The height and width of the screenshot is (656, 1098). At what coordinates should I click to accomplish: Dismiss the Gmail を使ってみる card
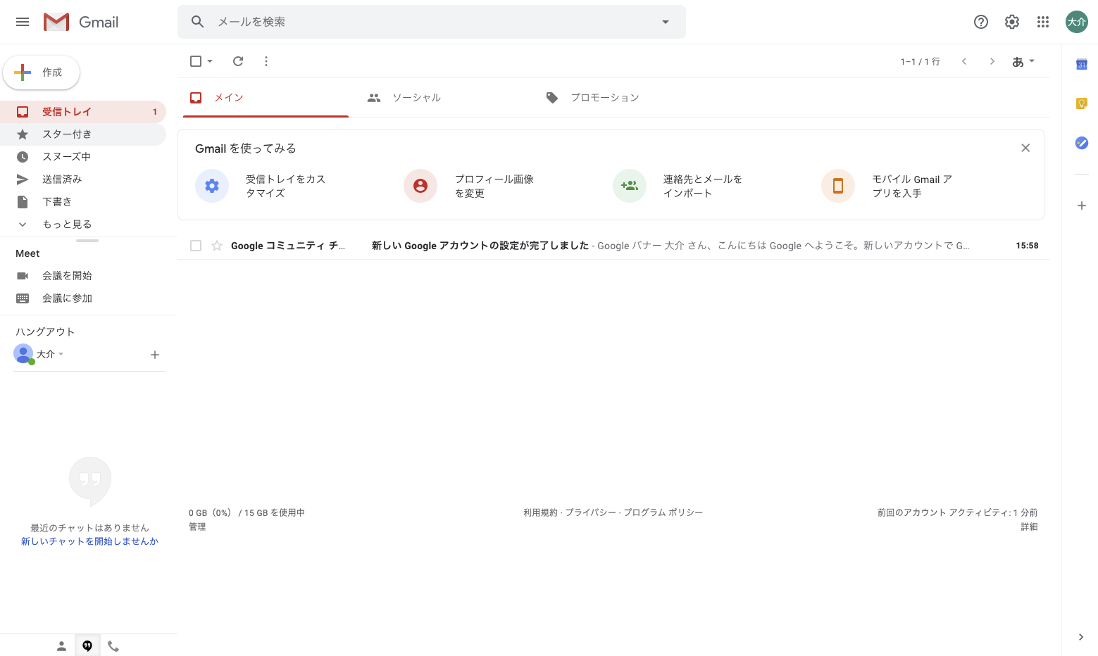coord(1025,148)
